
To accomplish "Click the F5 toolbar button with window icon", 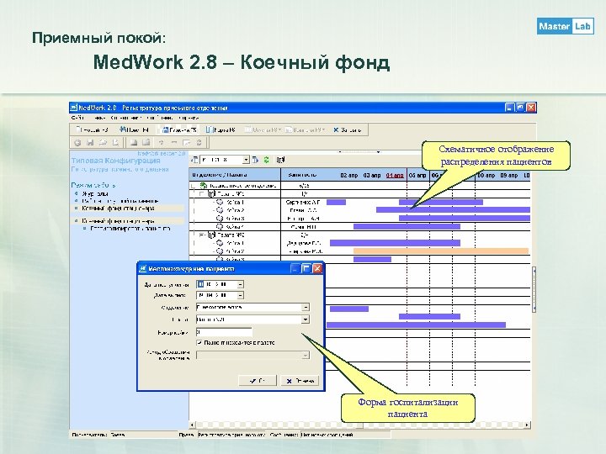I will point(180,130).
